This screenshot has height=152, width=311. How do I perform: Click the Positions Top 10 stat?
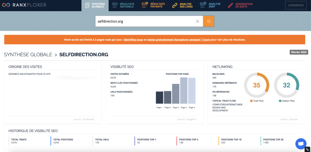[x=231, y=141]
